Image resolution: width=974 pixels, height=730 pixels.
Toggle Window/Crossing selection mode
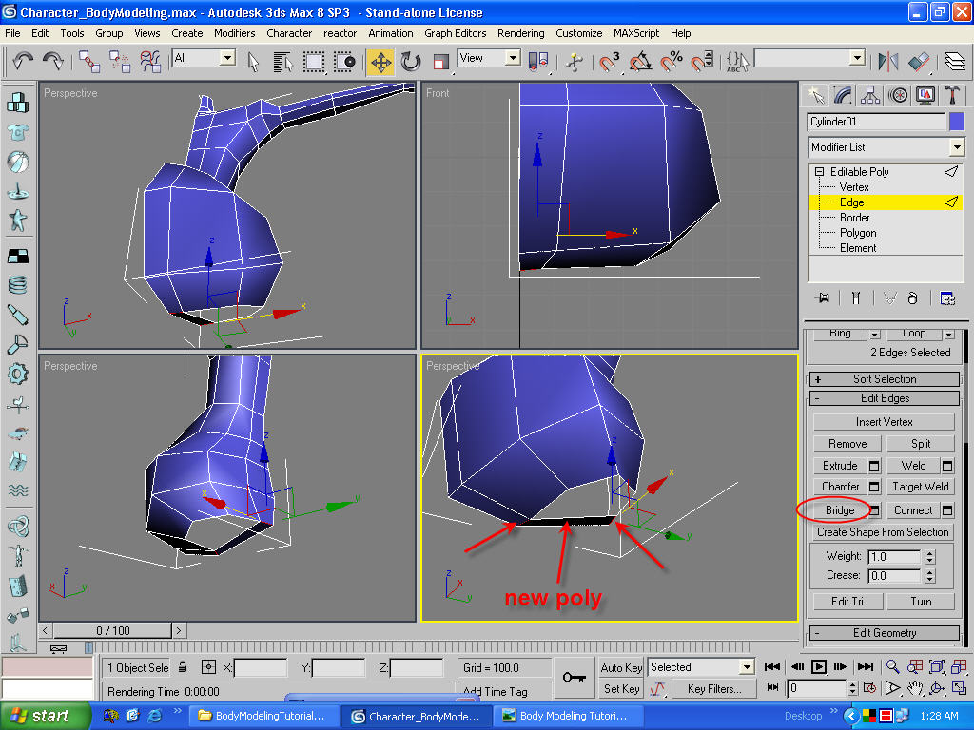point(344,62)
